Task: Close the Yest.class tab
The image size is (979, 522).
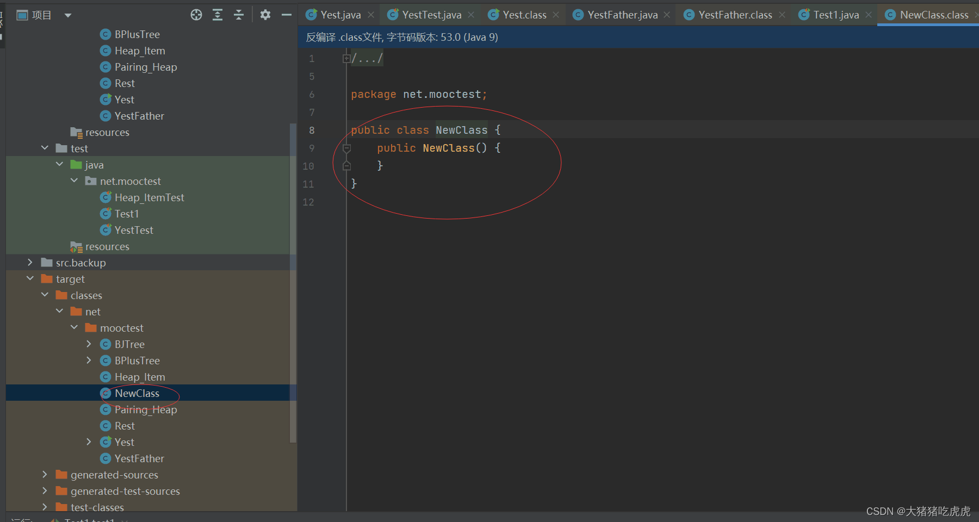Action: point(556,15)
